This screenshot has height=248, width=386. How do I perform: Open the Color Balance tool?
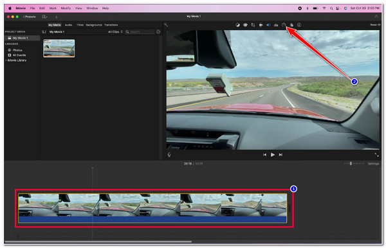(x=237, y=25)
